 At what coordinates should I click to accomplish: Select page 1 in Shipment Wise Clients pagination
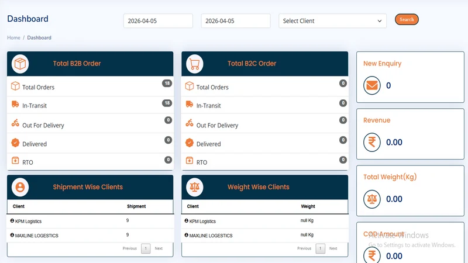(x=146, y=248)
